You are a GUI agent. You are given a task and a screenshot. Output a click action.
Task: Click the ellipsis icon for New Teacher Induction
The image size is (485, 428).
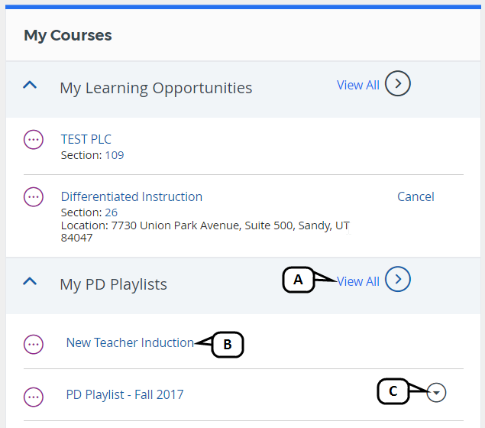tap(34, 344)
